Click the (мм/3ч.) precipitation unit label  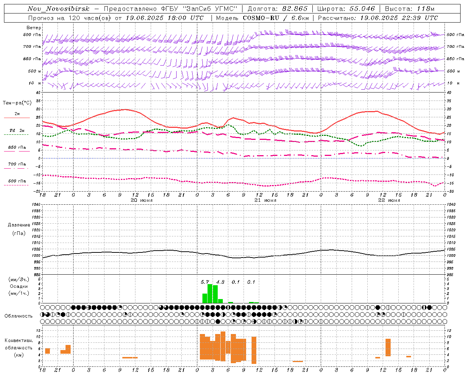(x=19, y=279)
